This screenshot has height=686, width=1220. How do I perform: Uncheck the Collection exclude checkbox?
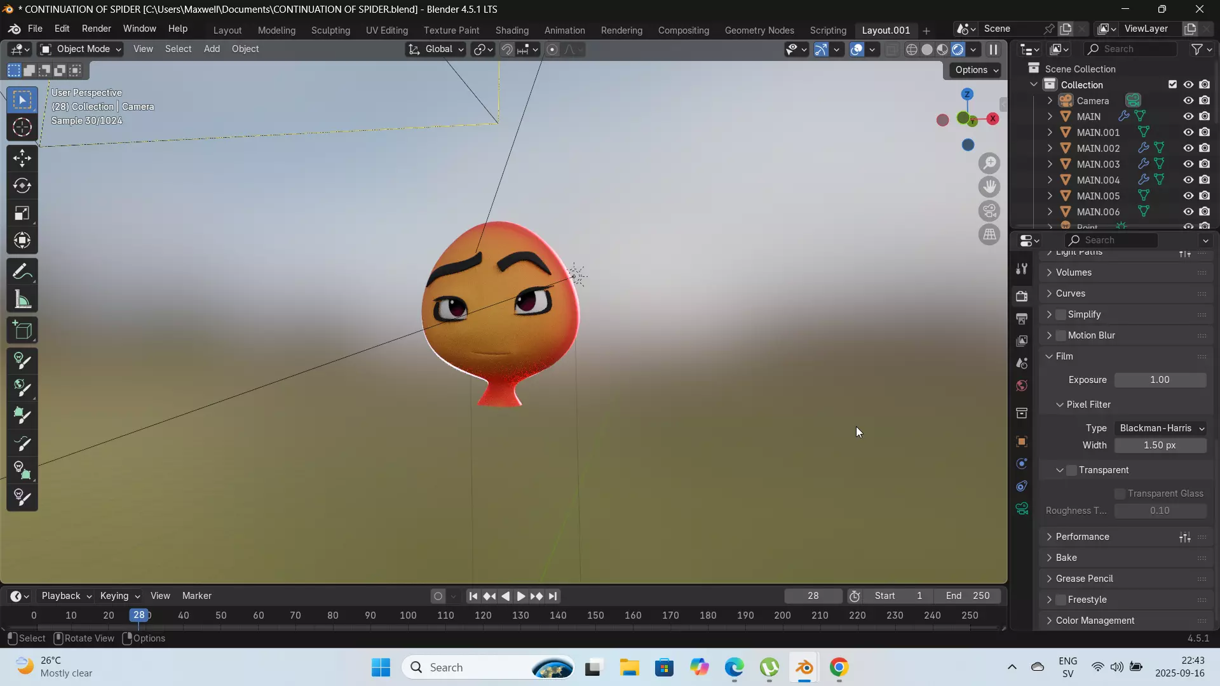(x=1172, y=84)
